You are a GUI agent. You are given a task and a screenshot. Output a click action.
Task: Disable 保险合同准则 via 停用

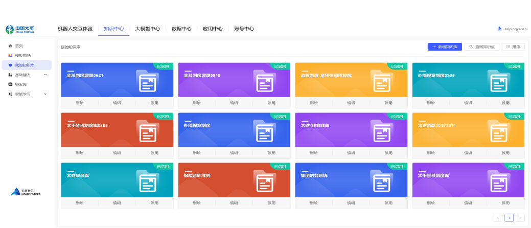pos(271,203)
